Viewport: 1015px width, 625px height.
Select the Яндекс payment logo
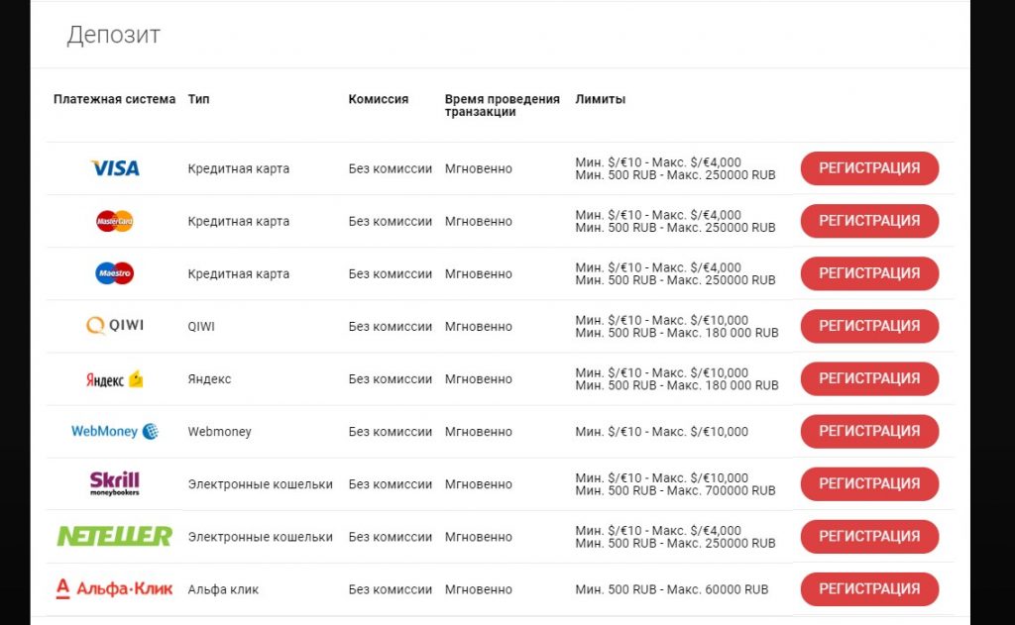(115, 378)
